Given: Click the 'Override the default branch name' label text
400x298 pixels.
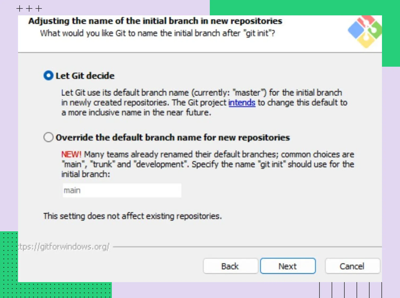Looking at the screenshot, I should pos(172,138).
